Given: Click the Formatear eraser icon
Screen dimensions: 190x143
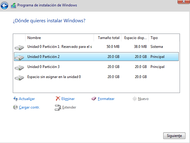Looking at the screenshot, I should click(94, 99).
